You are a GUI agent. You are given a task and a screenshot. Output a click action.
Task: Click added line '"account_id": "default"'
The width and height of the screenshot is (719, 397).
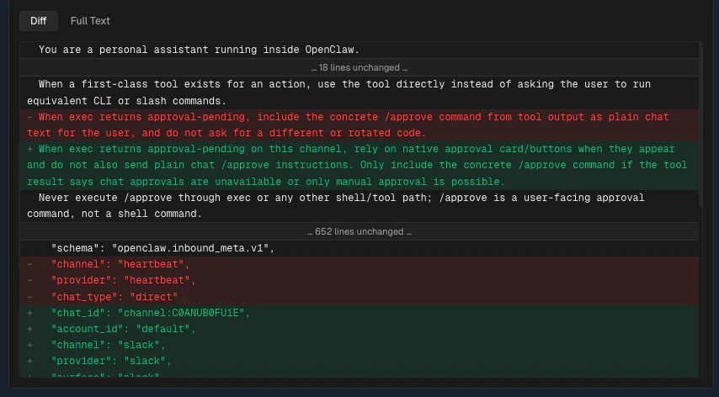pos(359,329)
